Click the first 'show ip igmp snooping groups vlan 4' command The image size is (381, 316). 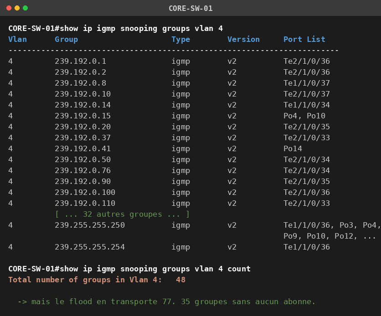click(141, 28)
